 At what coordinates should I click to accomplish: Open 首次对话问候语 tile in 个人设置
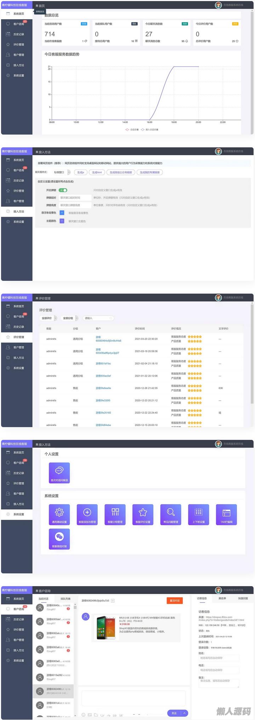tap(59, 473)
